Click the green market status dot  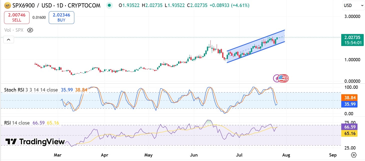[109, 5]
